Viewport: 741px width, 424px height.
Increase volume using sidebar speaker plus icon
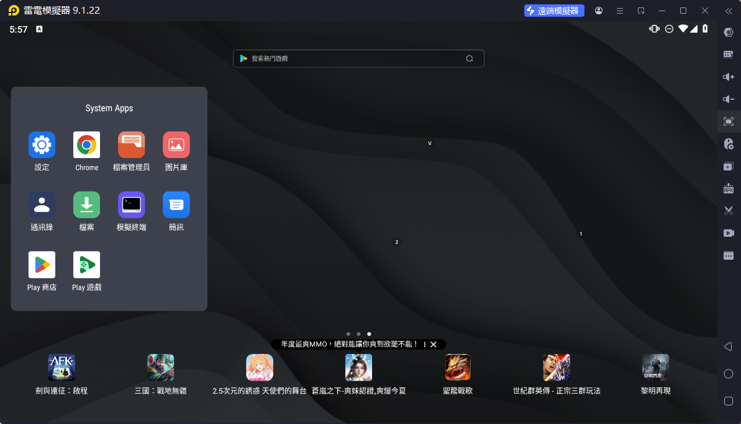pos(728,77)
